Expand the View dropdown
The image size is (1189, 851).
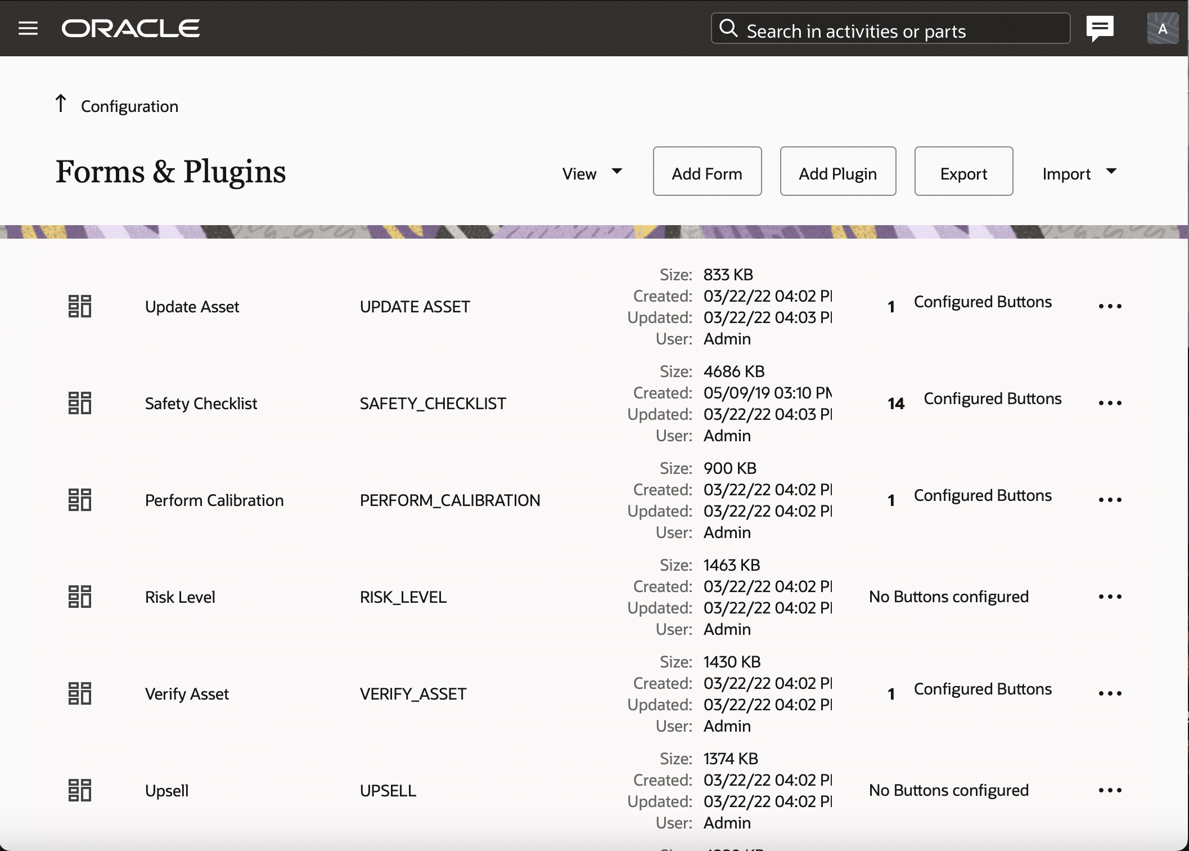click(592, 173)
